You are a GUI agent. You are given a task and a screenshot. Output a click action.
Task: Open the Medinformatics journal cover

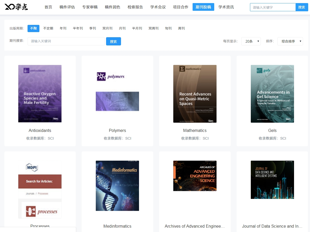point(117,186)
